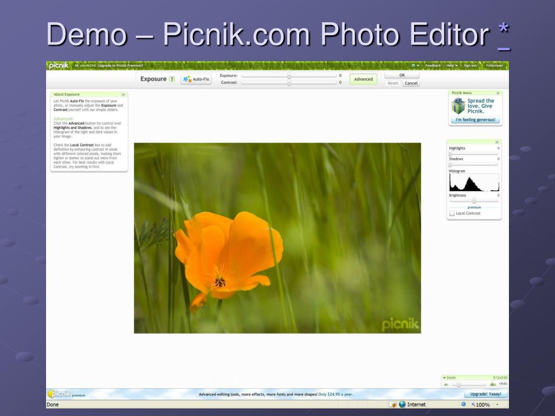
Task: Click the Zoom slider handle
Action: 459,384
